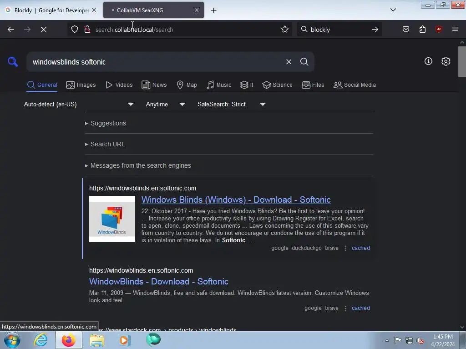Viewport: 466px width, 349px height.
Task: Submit browser search with the arrow button
Action: click(375, 29)
